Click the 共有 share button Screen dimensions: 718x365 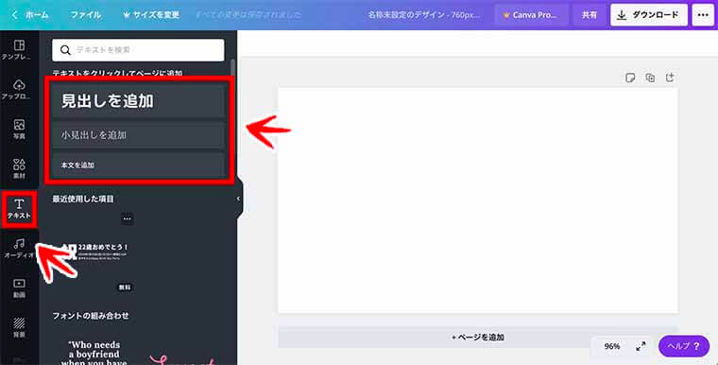point(590,15)
